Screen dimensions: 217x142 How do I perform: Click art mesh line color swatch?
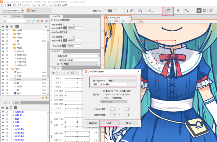tap(65, 28)
